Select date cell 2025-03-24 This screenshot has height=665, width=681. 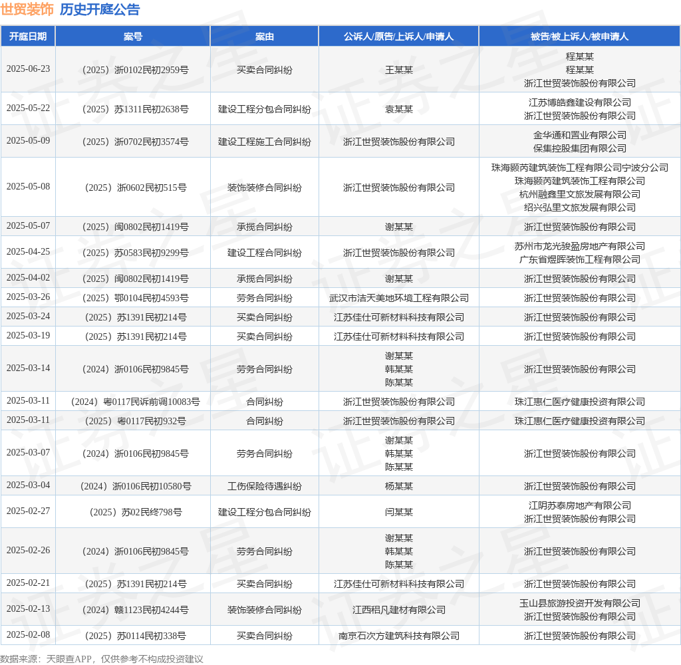click(28, 317)
